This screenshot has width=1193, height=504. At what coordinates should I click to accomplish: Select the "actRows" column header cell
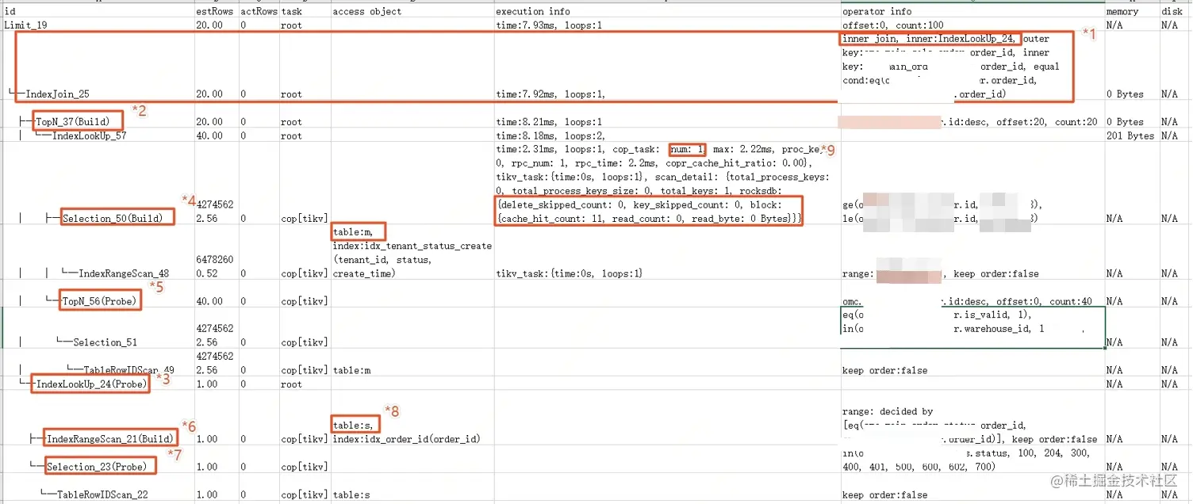[x=259, y=11]
